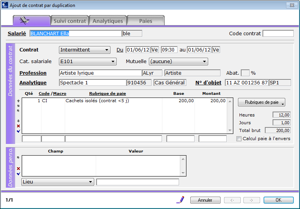Click the down-right diagonal arrow beside pay list

tap(18, 106)
